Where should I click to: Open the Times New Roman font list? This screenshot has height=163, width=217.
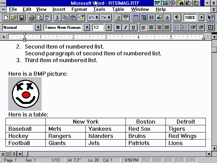point(87,28)
